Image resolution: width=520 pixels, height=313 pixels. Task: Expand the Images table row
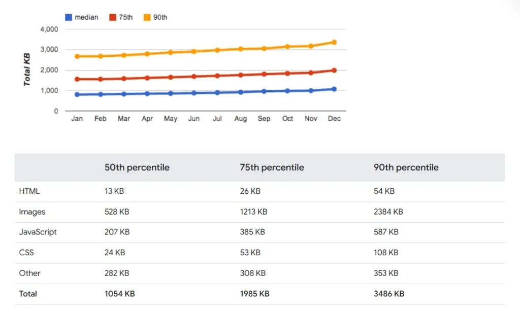(32, 212)
